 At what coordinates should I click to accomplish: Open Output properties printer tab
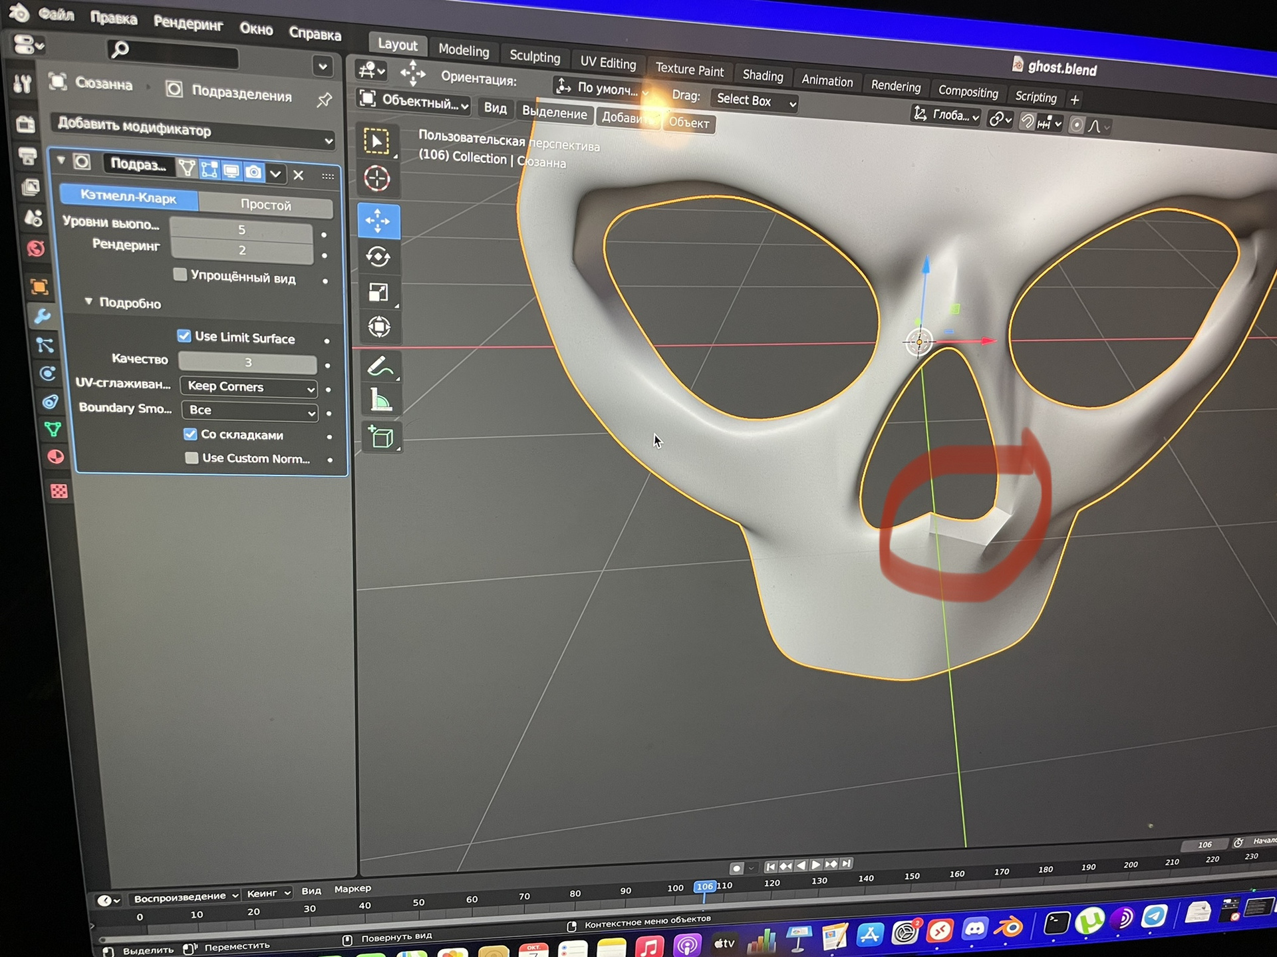point(28,156)
